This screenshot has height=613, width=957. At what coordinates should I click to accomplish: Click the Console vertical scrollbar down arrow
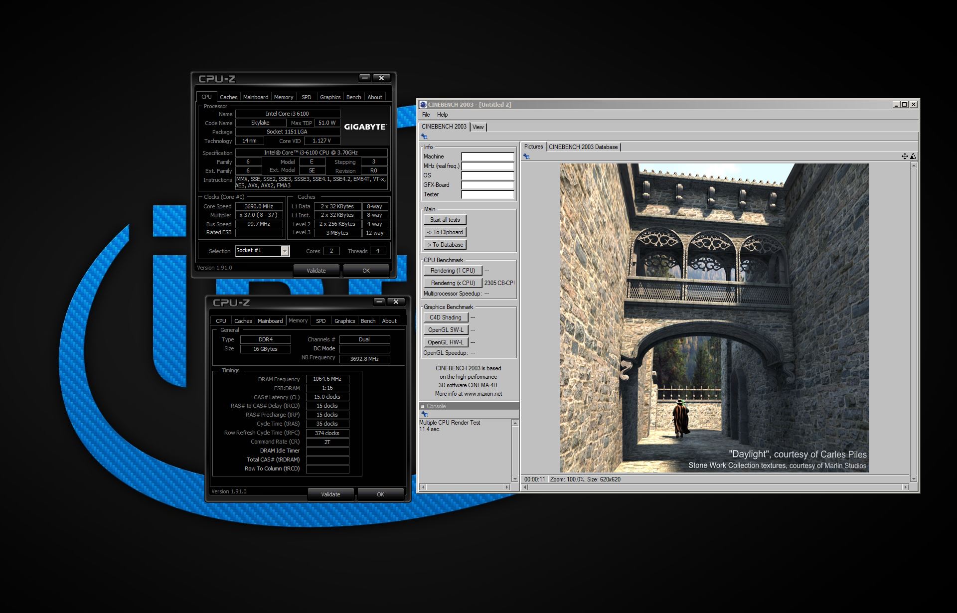click(515, 479)
